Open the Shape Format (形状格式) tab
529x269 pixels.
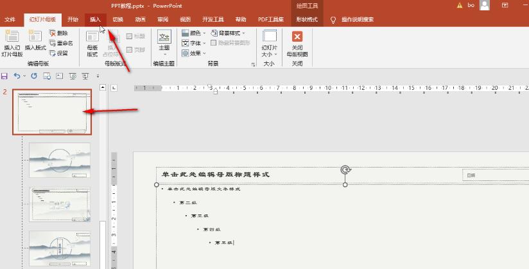[307, 20]
